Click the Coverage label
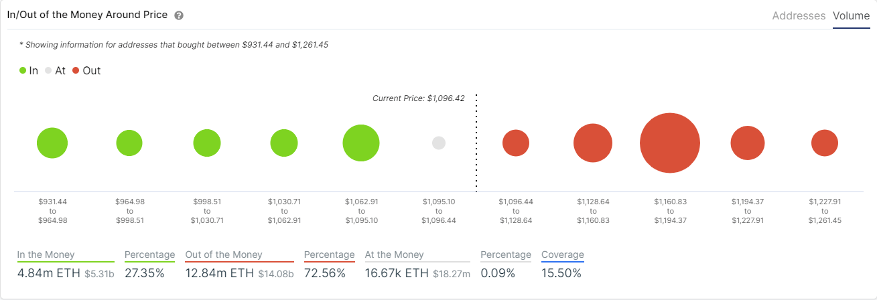Viewport: 877px width, 300px height. (x=563, y=254)
